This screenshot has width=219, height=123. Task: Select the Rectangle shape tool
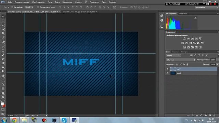point(3,88)
